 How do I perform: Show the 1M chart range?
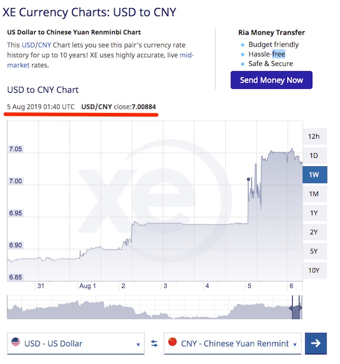314,194
